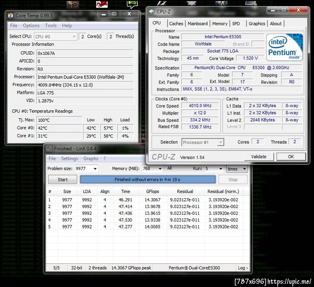The width and height of the screenshot is (314, 287).
Task: Switch to About tab in CPU-Z
Action: (276, 24)
